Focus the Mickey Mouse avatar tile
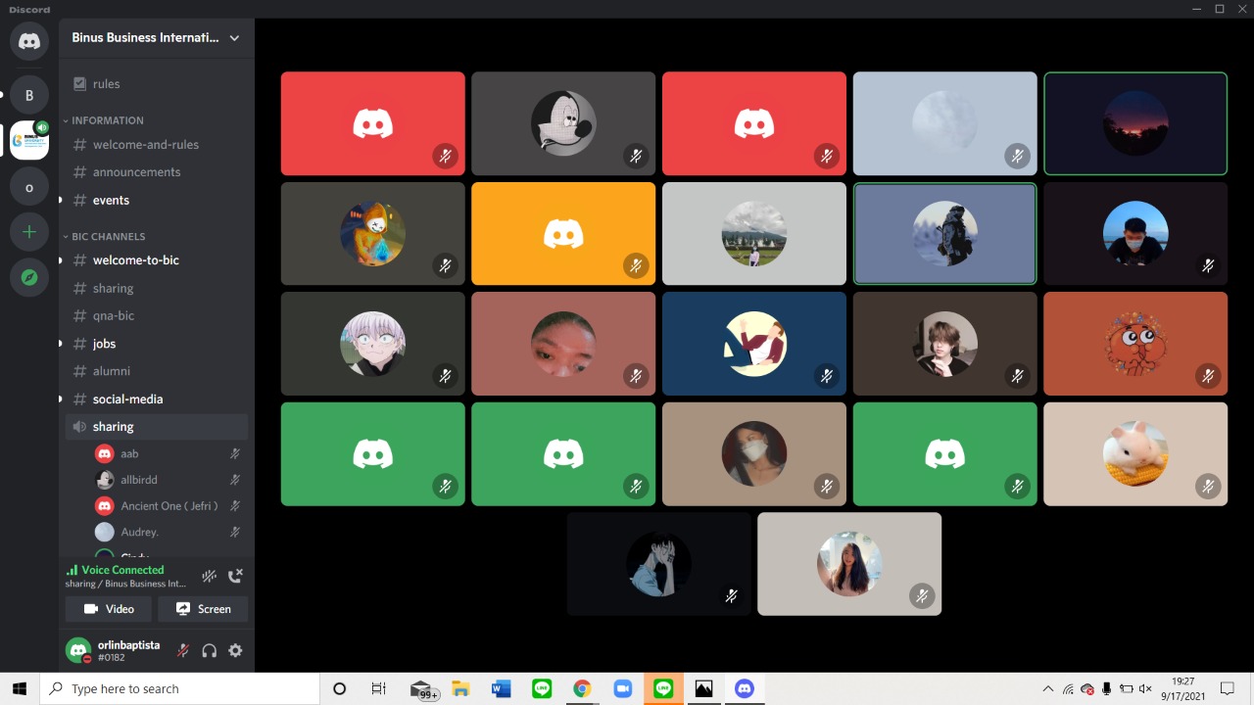 tap(563, 123)
